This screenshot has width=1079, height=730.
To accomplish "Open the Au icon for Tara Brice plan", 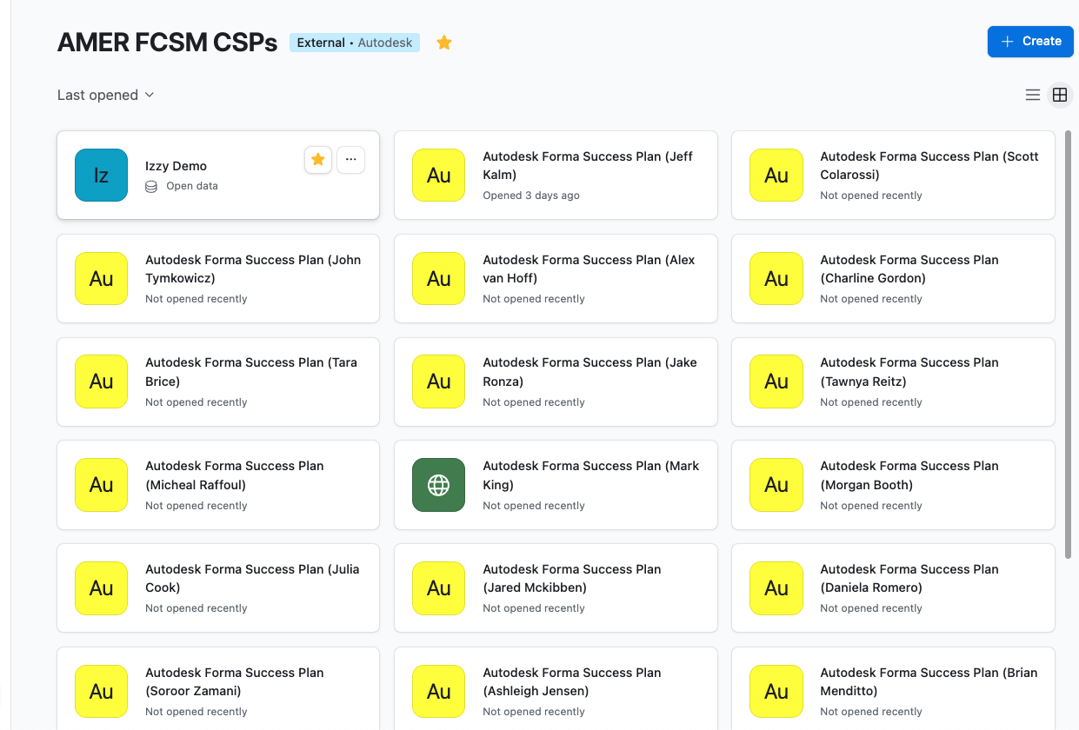I will pyautogui.click(x=101, y=382).
